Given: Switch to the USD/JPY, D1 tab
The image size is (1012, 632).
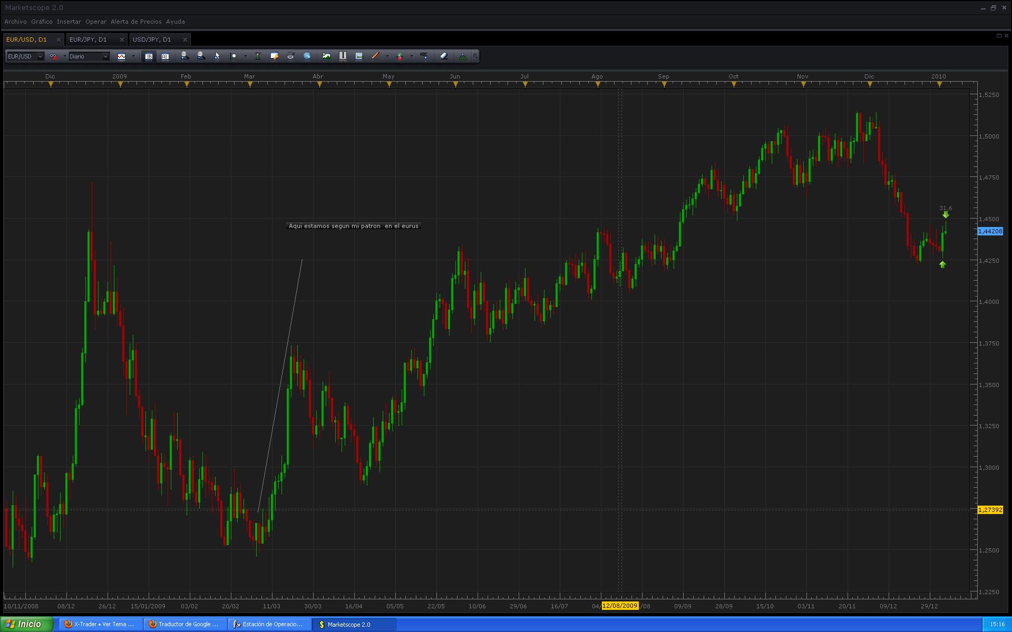Looking at the screenshot, I should 152,39.
